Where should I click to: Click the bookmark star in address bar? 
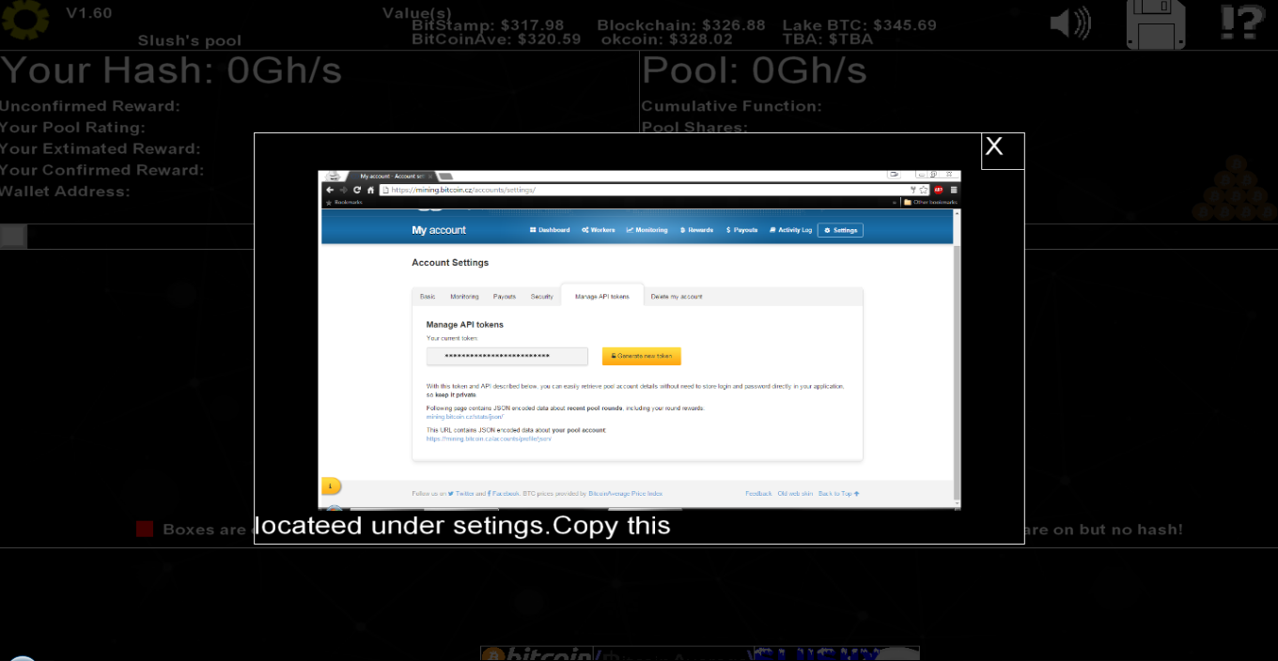tap(925, 190)
